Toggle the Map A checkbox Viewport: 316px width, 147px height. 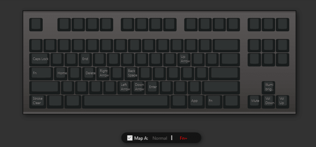tap(130, 138)
